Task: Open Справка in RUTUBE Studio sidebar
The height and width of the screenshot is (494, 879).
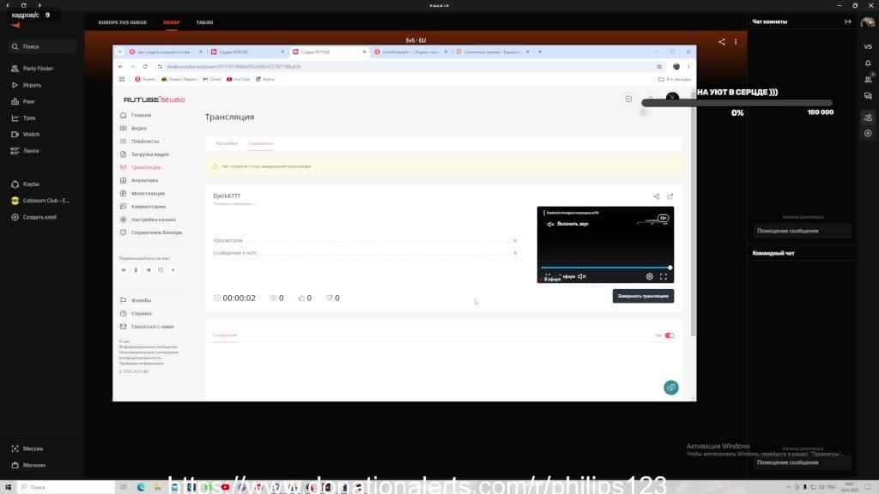Action: tap(142, 314)
